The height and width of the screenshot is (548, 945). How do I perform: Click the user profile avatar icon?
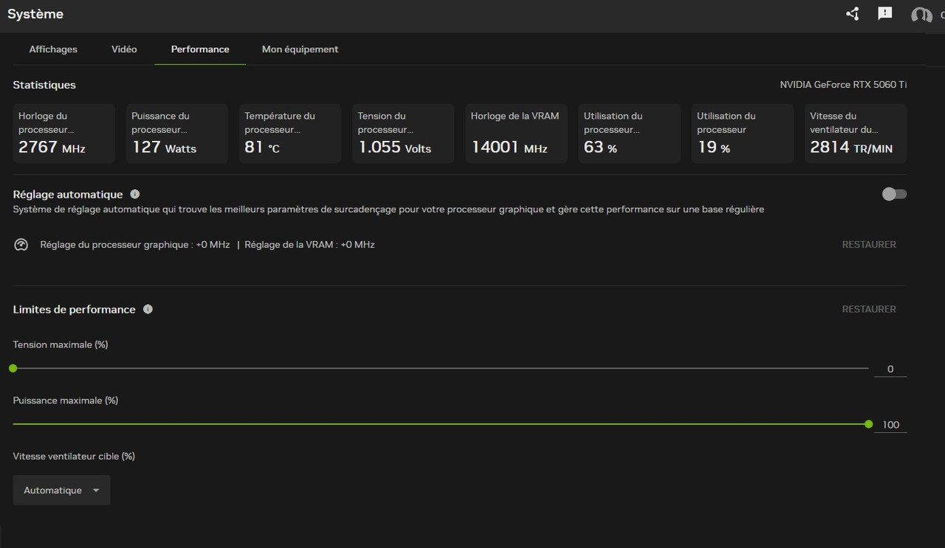(x=921, y=15)
